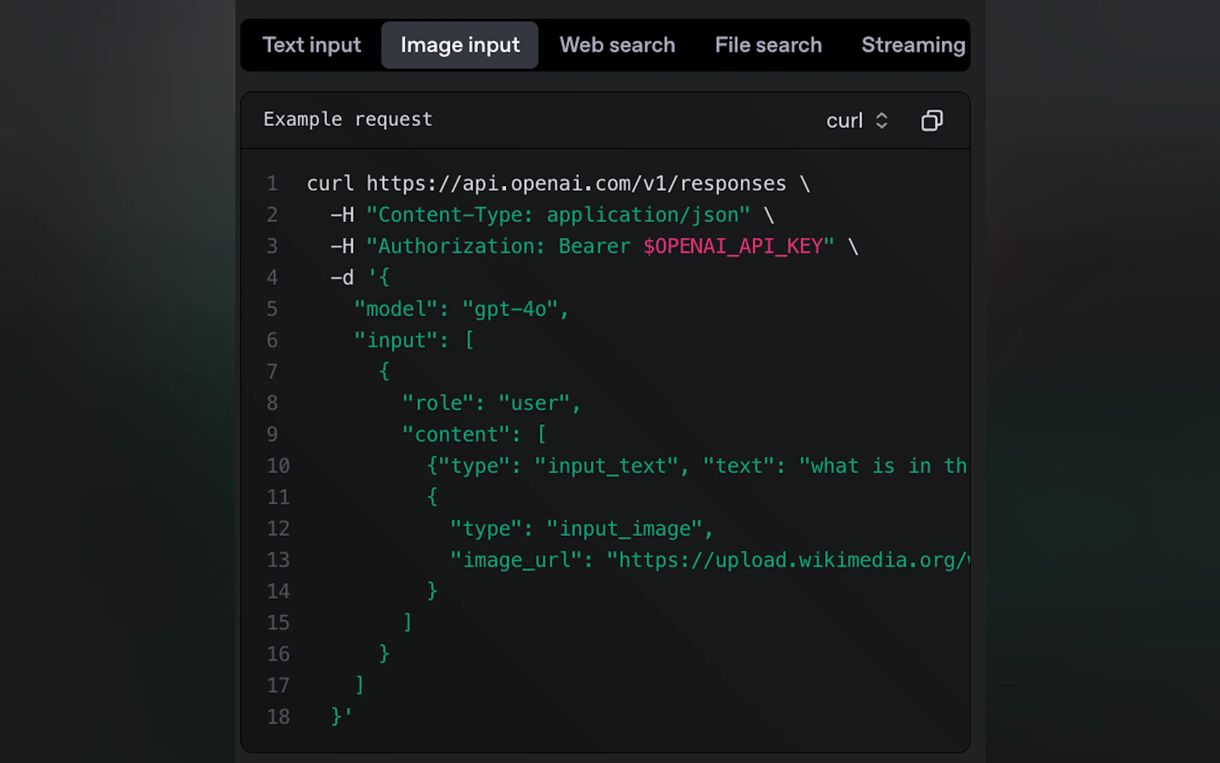This screenshot has height=763, width=1220.
Task: Click the "input_image" type value
Action: (624, 529)
